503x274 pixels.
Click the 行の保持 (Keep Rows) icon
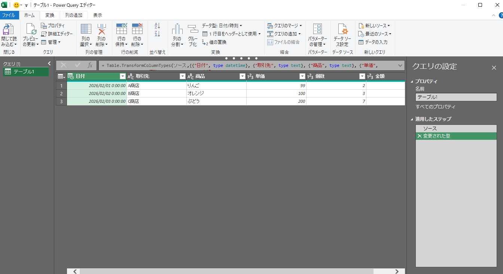[122, 29]
